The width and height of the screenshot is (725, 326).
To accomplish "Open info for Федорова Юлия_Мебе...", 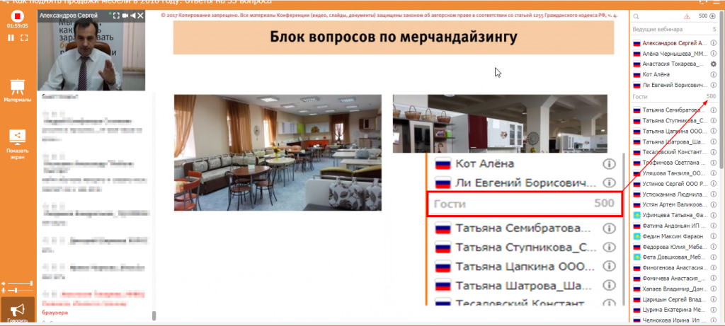I will coord(713,247).
